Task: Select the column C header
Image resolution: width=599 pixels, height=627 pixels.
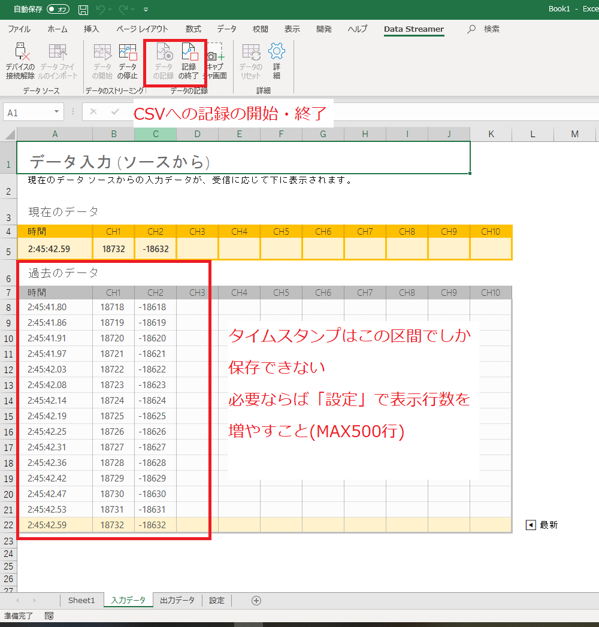Action: pos(155,134)
